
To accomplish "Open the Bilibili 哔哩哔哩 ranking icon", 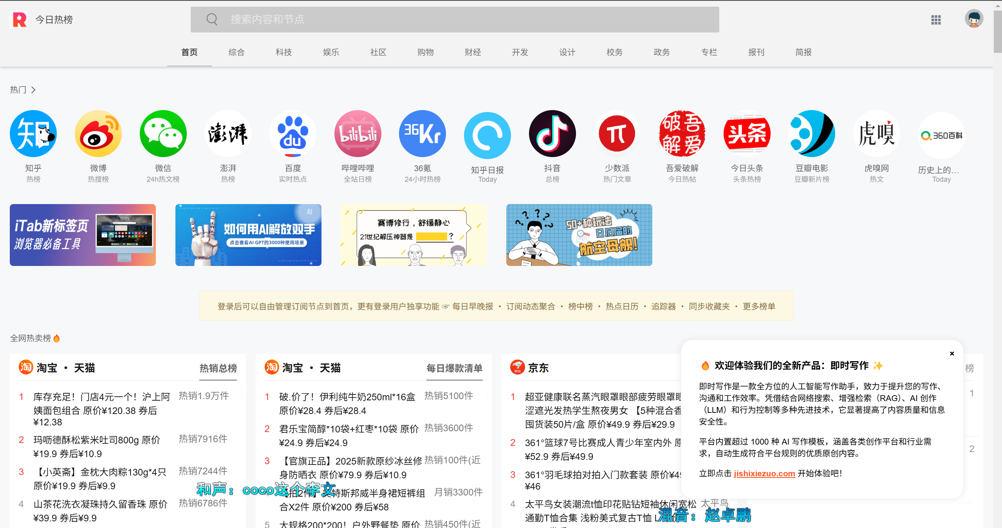I will pyautogui.click(x=357, y=134).
